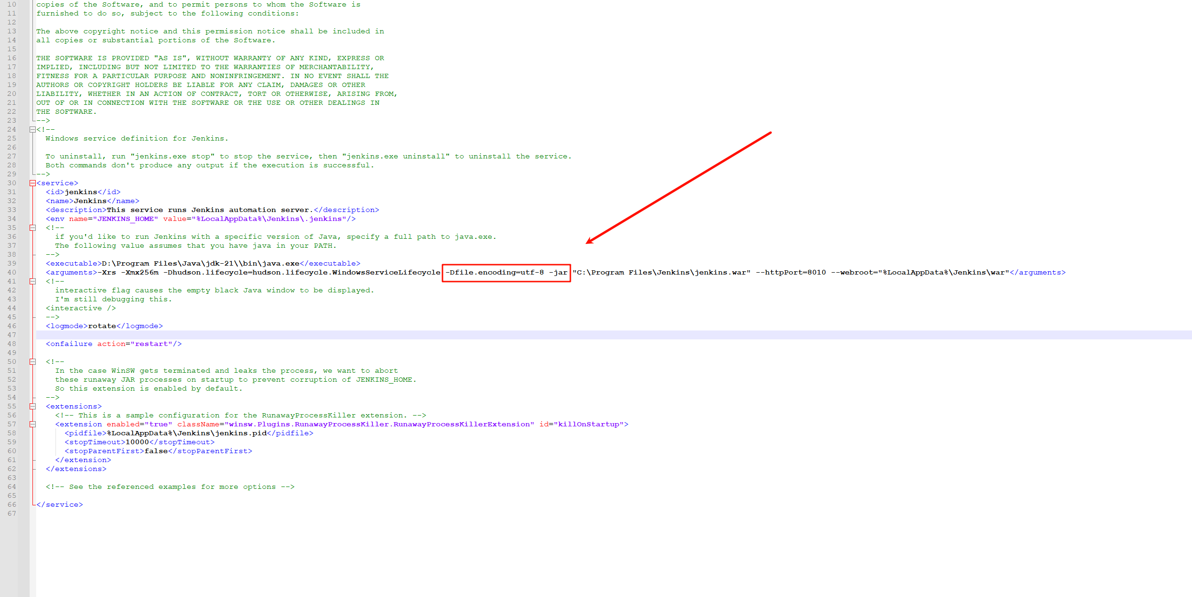Click the RunawayProcessKillerExtension className value
The height and width of the screenshot is (597, 1192).
[x=379, y=424]
